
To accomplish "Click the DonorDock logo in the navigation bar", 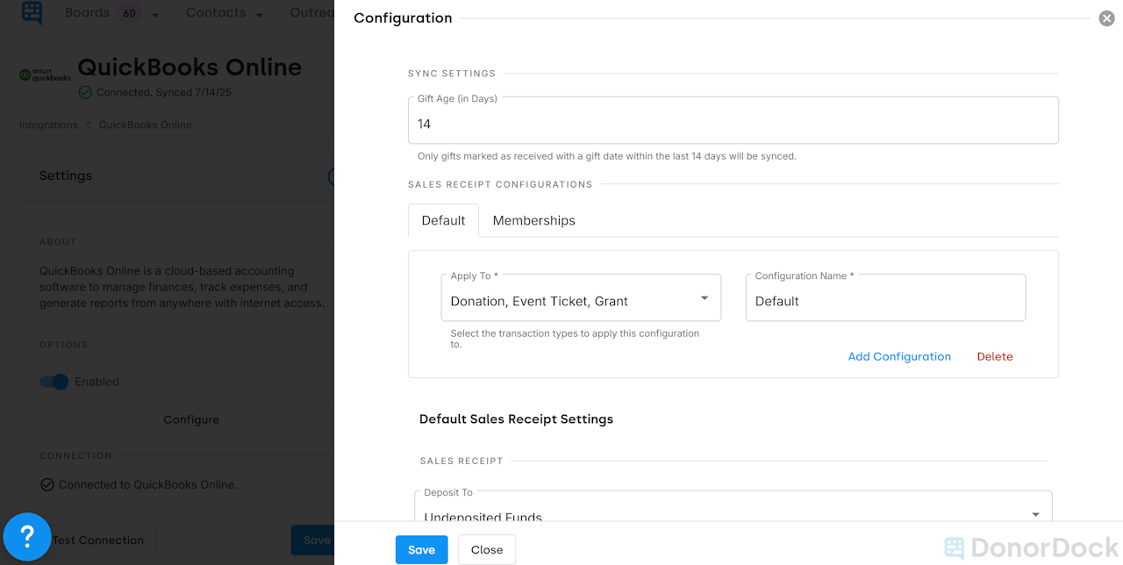I will (x=32, y=14).
